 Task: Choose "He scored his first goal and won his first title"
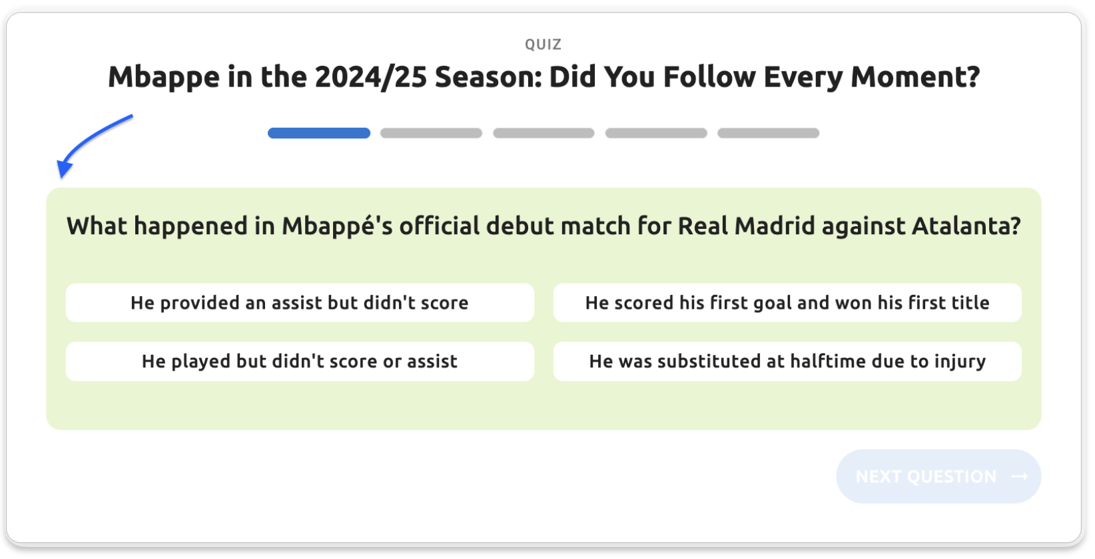(787, 303)
